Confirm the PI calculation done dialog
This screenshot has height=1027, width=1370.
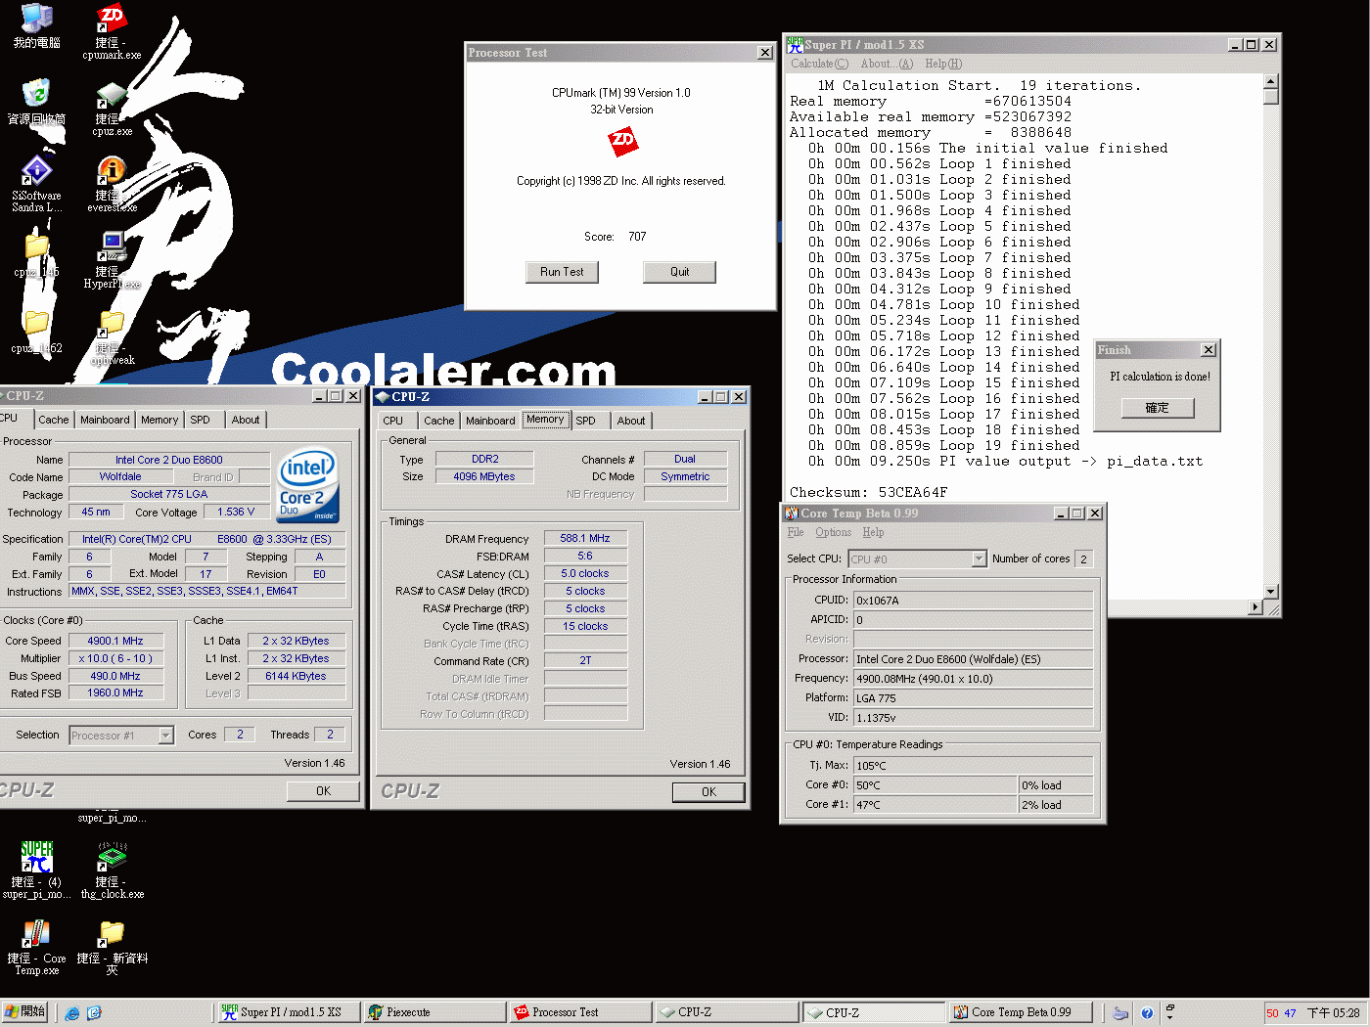pyautogui.click(x=1158, y=408)
